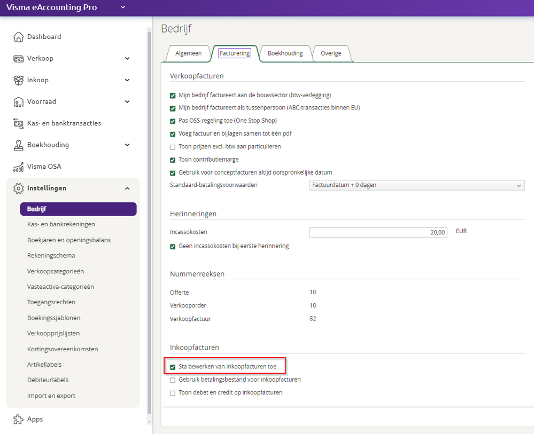Image resolution: width=534 pixels, height=434 pixels.
Task: Open Kas- en bankrekeningen settings link
Action: pos(61,224)
